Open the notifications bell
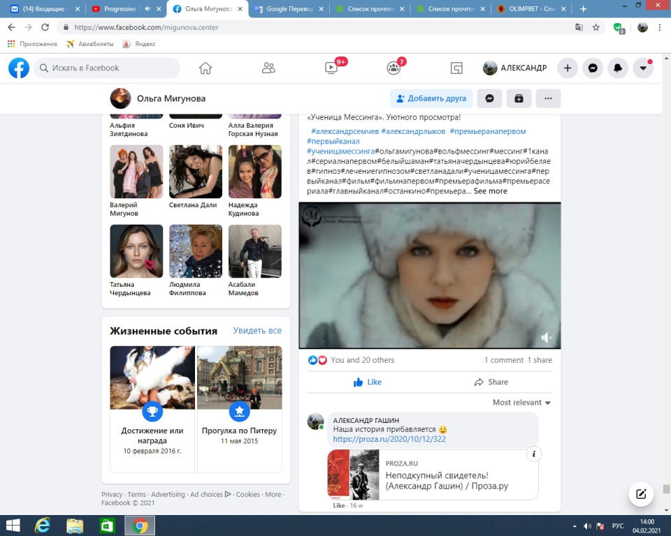The width and height of the screenshot is (671, 536). [x=618, y=68]
